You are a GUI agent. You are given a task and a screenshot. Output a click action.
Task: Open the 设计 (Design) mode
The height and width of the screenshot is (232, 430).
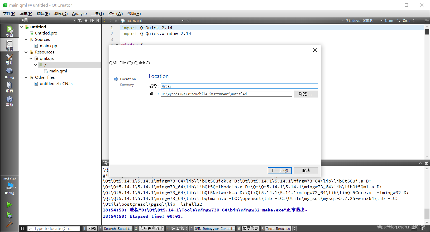click(9, 59)
